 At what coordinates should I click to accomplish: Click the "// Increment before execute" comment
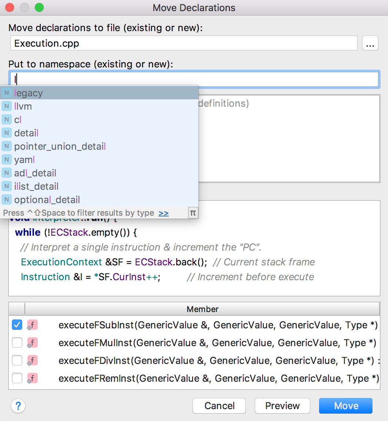(250, 277)
